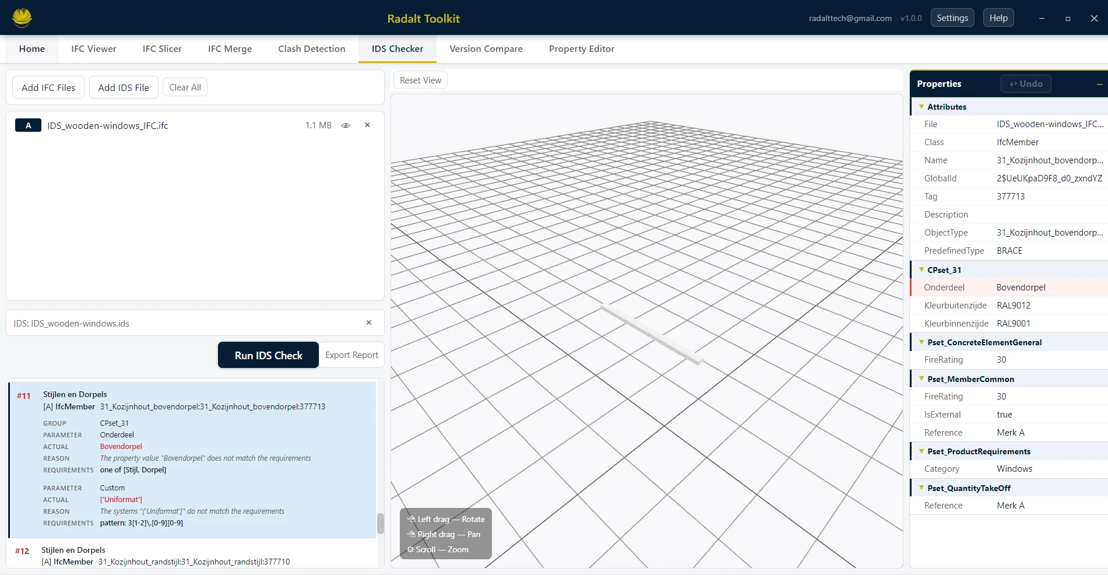Collapse the Pset_QuantityTakeOff group

point(921,488)
